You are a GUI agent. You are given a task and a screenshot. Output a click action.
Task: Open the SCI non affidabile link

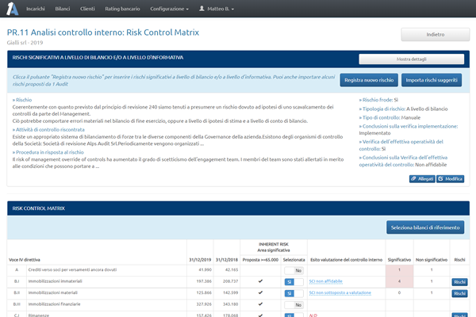[325, 281]
